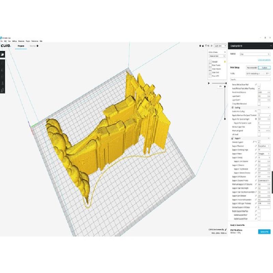Click the Support Density value field

[x=264, y=157]
